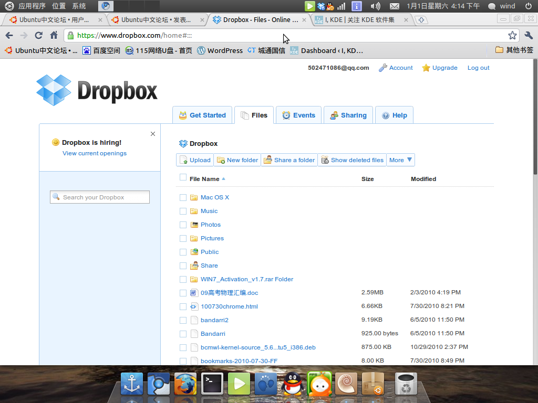Click the 09高考物理汇编.doc document icon
This screenshot has height=403, width=538.
[x=194, y=293]
